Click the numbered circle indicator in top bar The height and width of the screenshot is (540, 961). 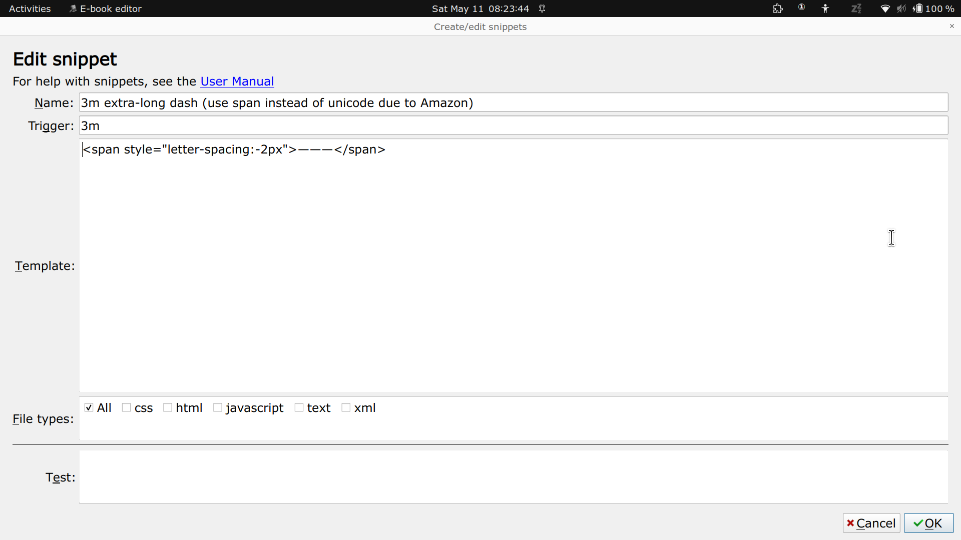(x=801, y=7)
